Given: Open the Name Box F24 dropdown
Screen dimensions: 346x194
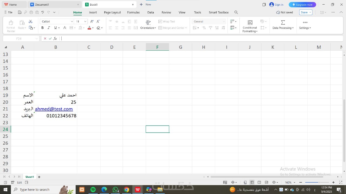Looking at the screenshot, I should pyautogui.click(x=36, y=39).
